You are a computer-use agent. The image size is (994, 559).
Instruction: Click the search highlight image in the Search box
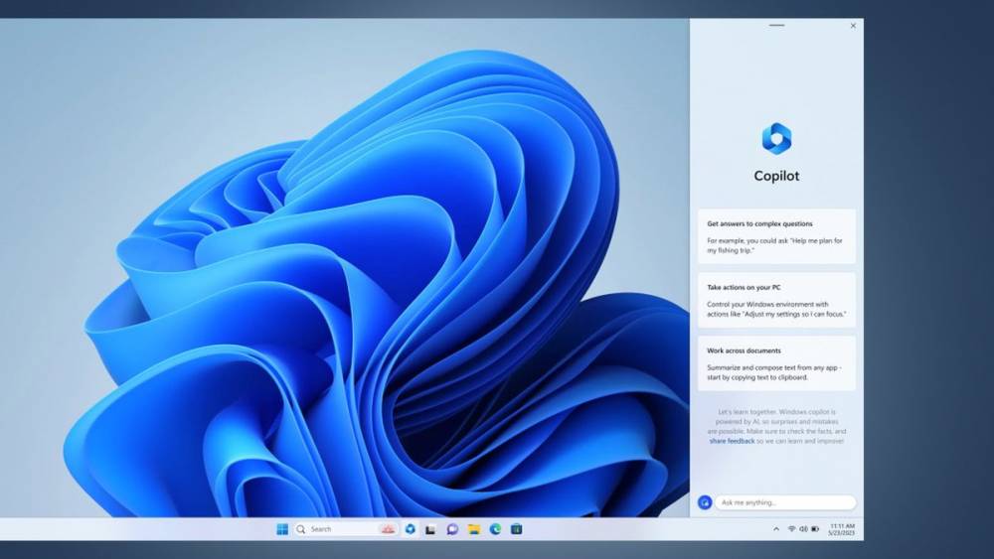(388, 529)
